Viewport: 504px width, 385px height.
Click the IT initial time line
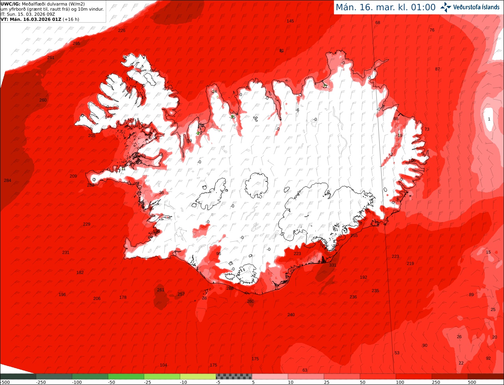(x=28, y=14)
